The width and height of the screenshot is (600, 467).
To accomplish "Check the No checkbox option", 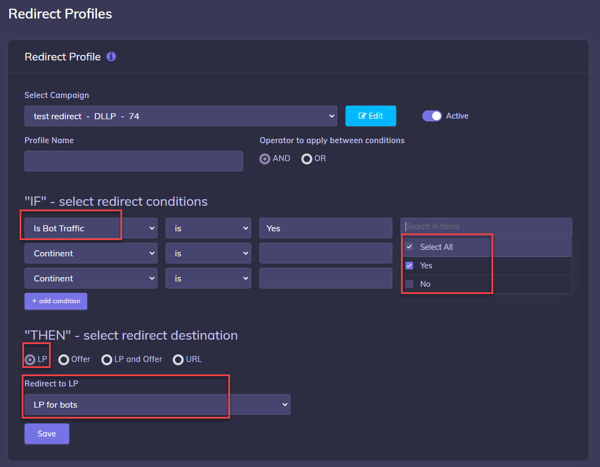I will (x=409, y=284).
